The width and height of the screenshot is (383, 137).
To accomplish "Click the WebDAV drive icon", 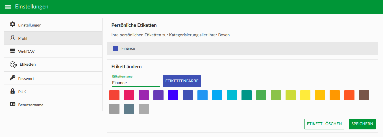I will (x=12, y=51).
